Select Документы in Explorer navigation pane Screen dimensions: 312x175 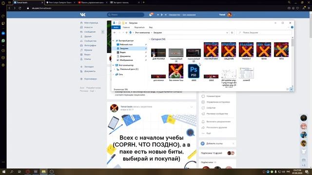click(125, 56)
